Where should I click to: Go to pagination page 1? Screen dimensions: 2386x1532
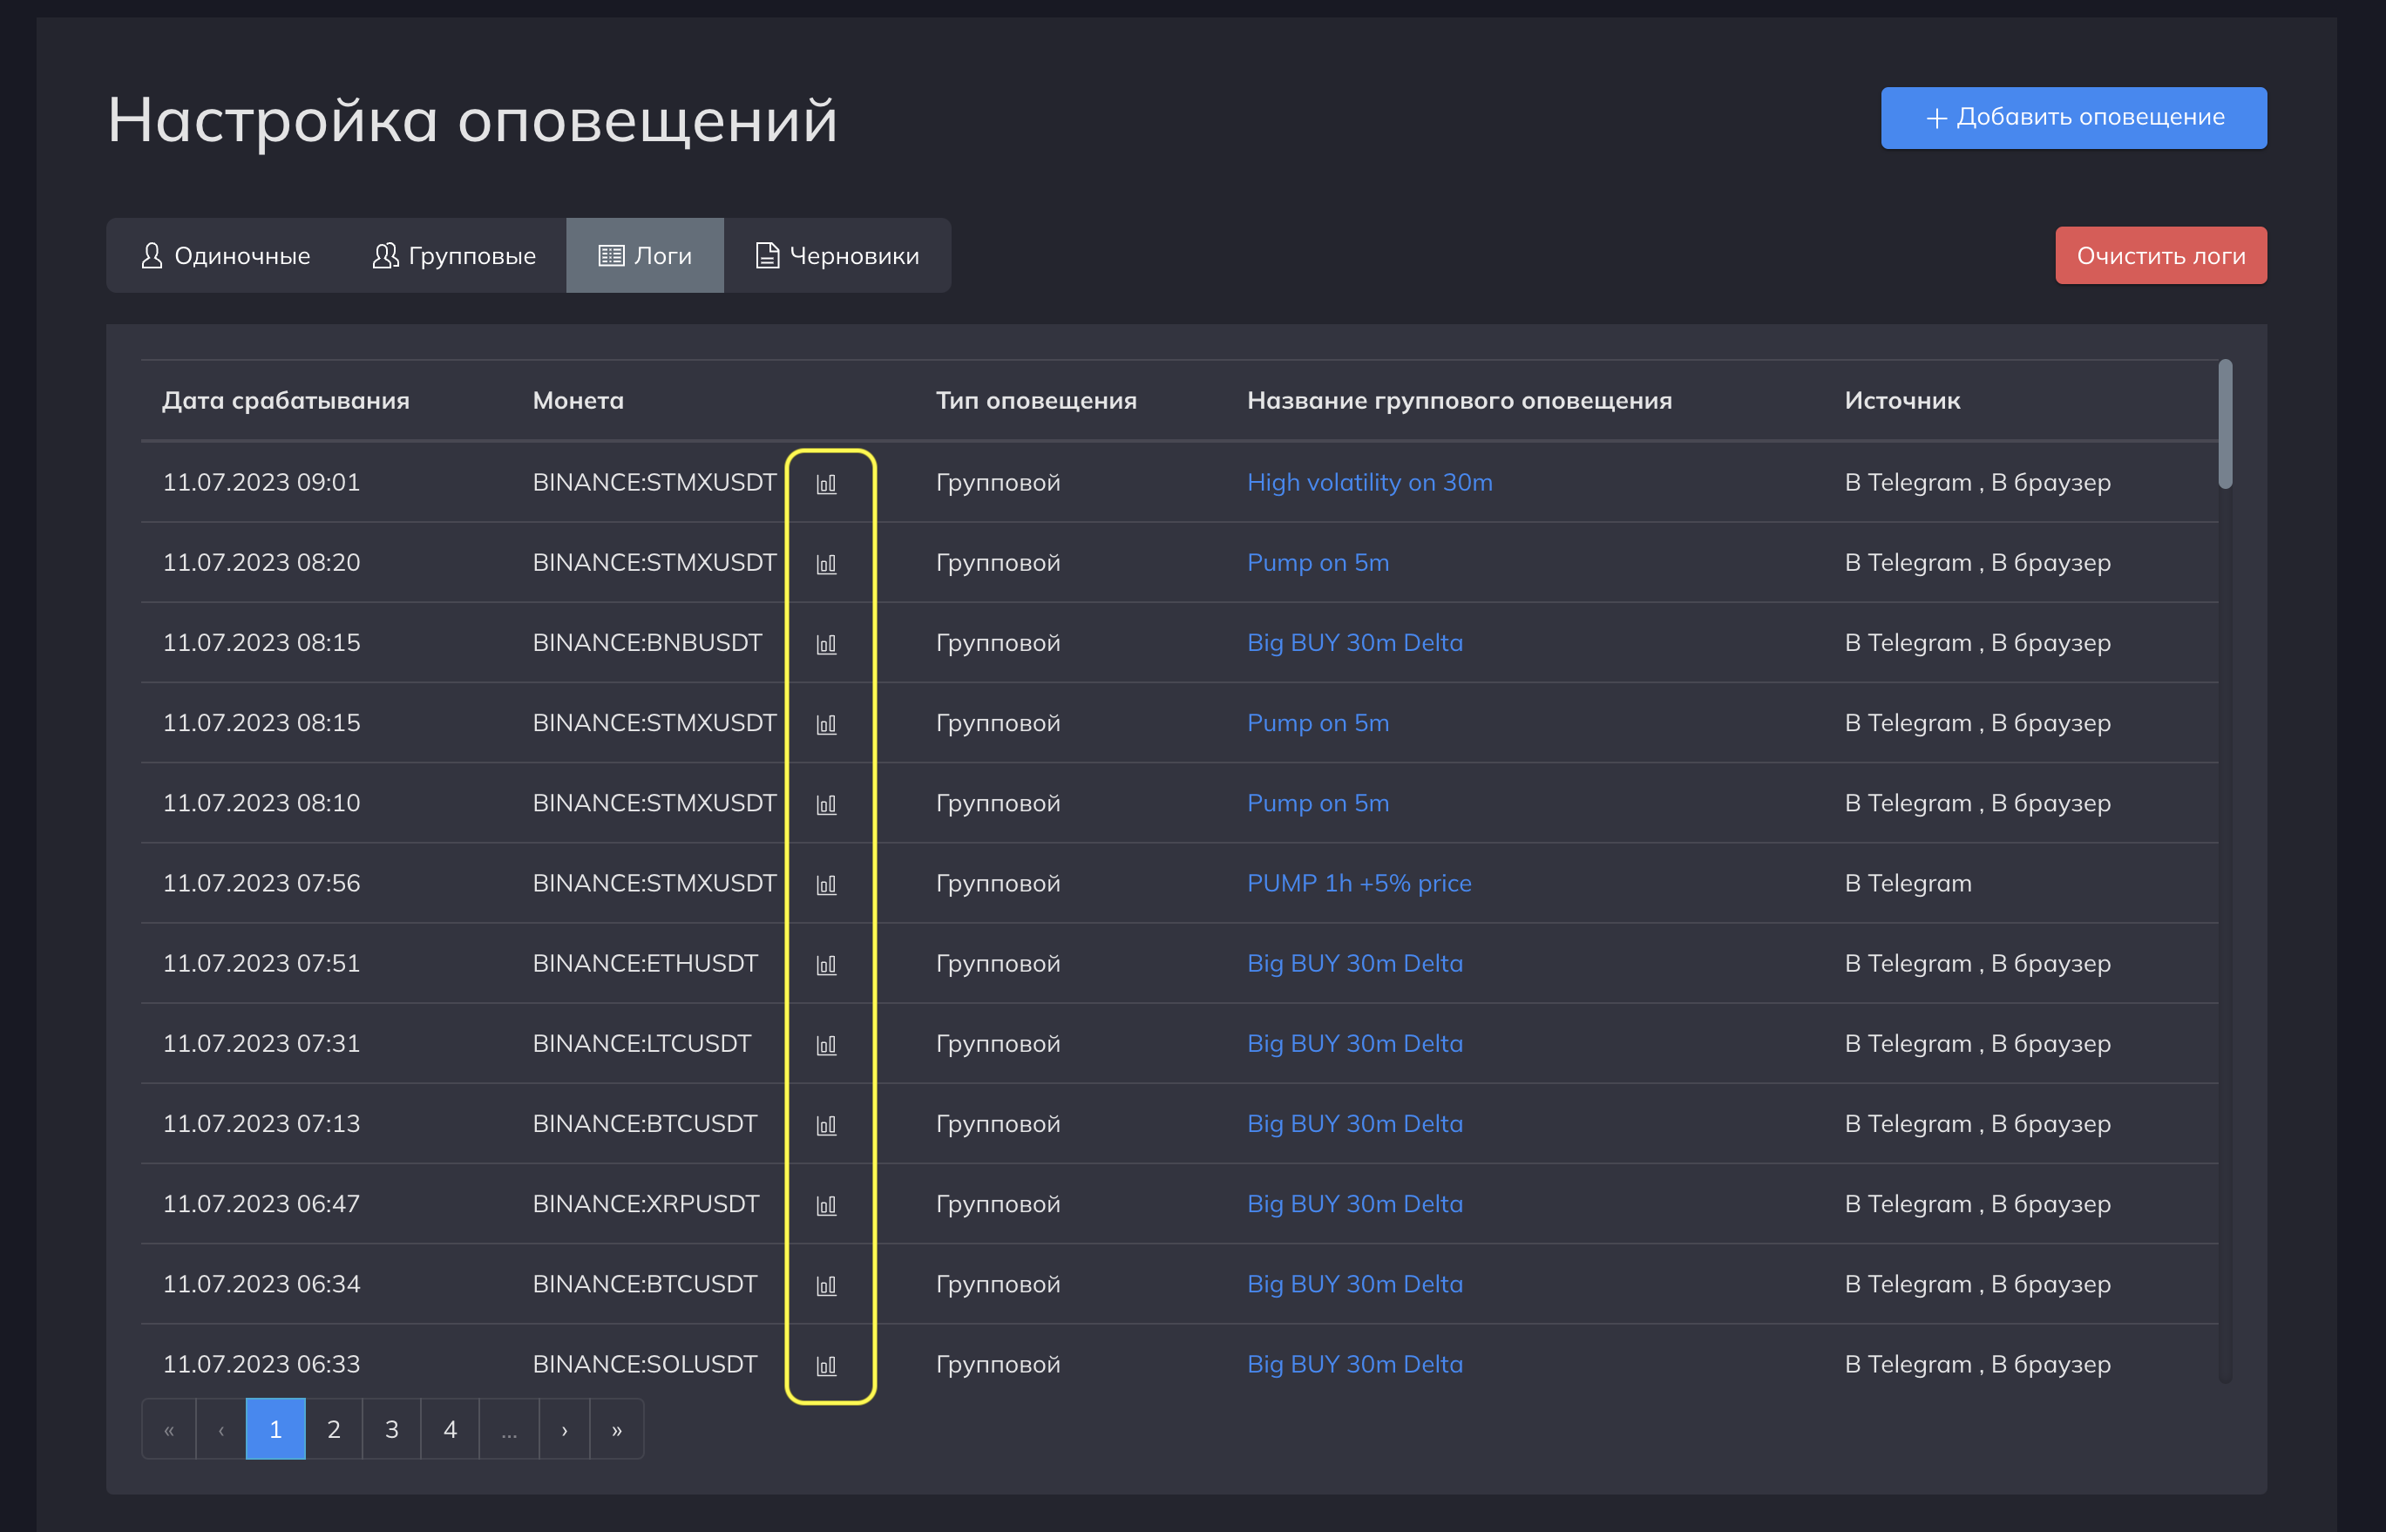pyautogui.click(x=275, y=1429)
